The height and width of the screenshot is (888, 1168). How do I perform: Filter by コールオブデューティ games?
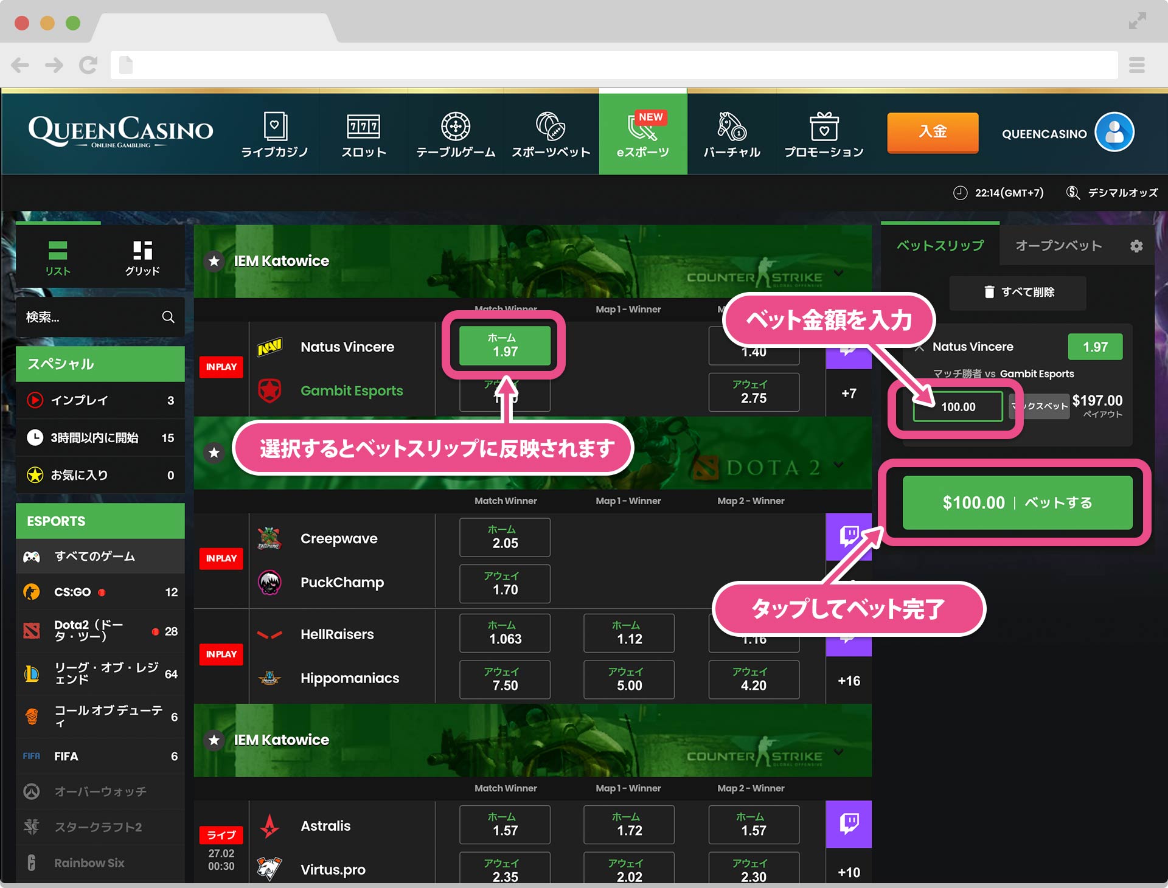100,716
